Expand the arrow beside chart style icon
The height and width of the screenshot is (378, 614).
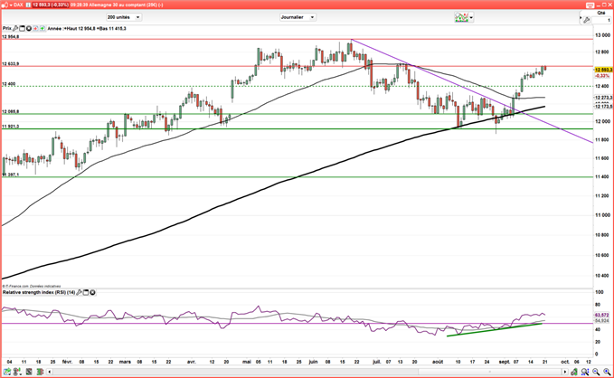471,17
